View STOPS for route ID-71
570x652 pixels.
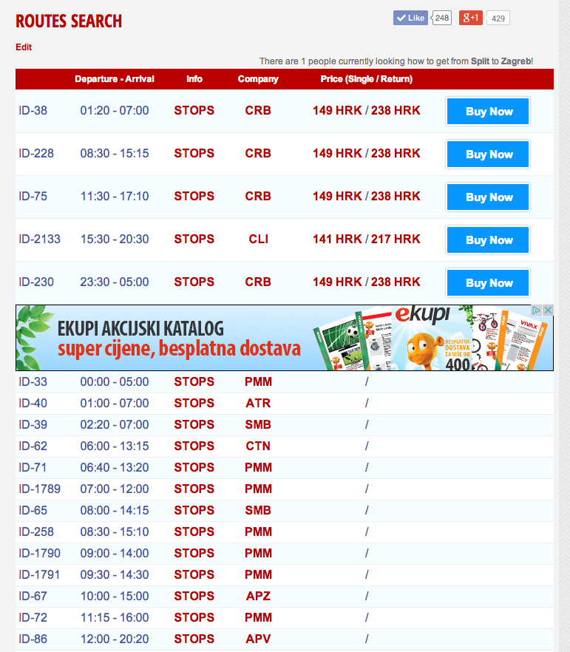[x=194, y=467]
